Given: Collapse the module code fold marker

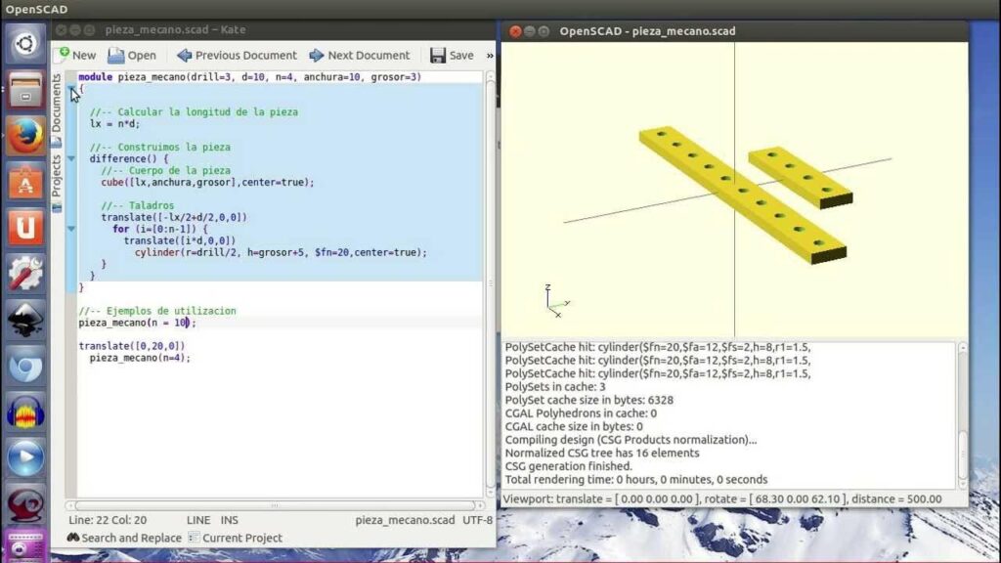Looking at the screenshot, I should coord(70,89).
